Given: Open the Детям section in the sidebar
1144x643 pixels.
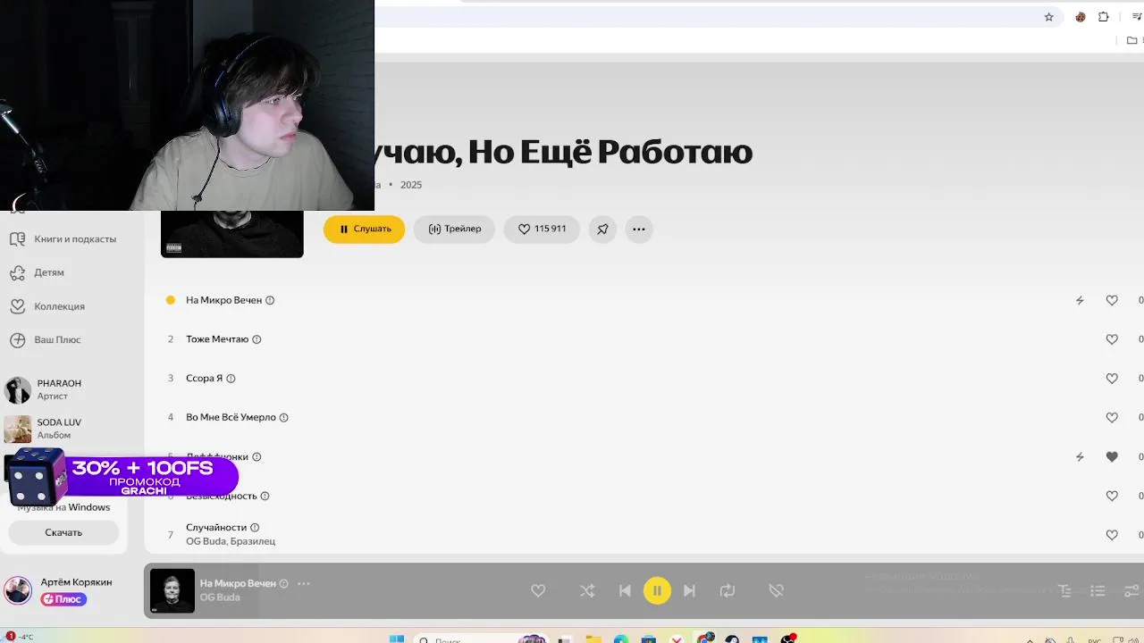Looking at the screenshot, I should (49, 272).
